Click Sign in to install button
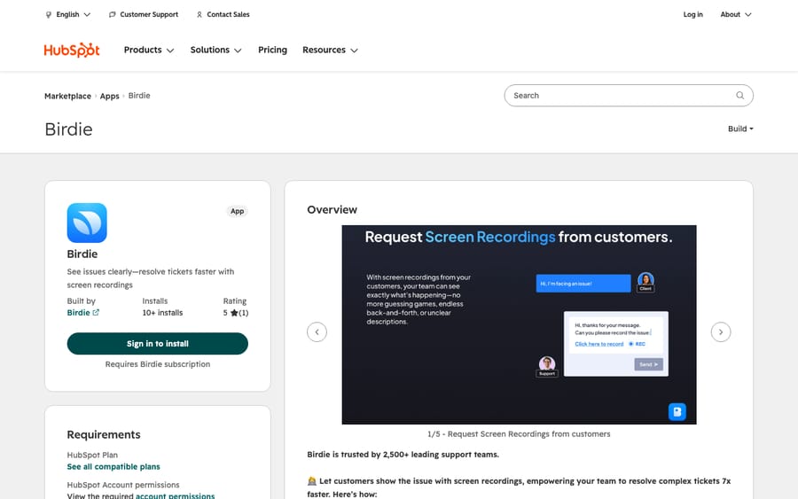Viewport: 798px width, 499px height. (x=157, y=343)
